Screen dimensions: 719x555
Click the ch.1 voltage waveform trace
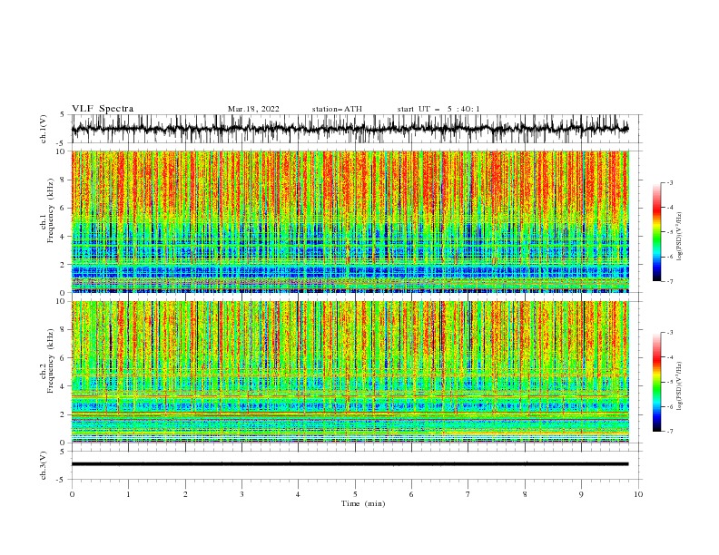350,129
